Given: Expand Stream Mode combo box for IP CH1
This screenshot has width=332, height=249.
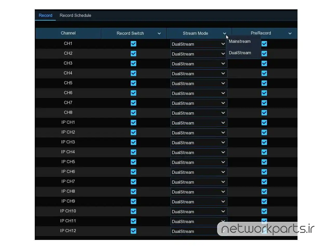Looking at the screenshot, I should (x=199, y=123).
